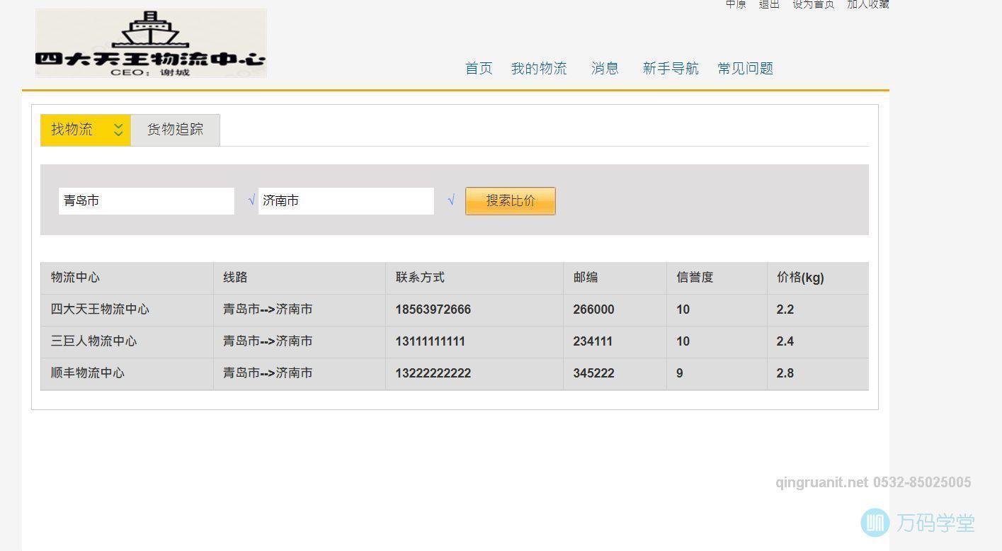Open the 首页 navigation link
Viewport: 1002px width, 551px height.
coord(478,68)
